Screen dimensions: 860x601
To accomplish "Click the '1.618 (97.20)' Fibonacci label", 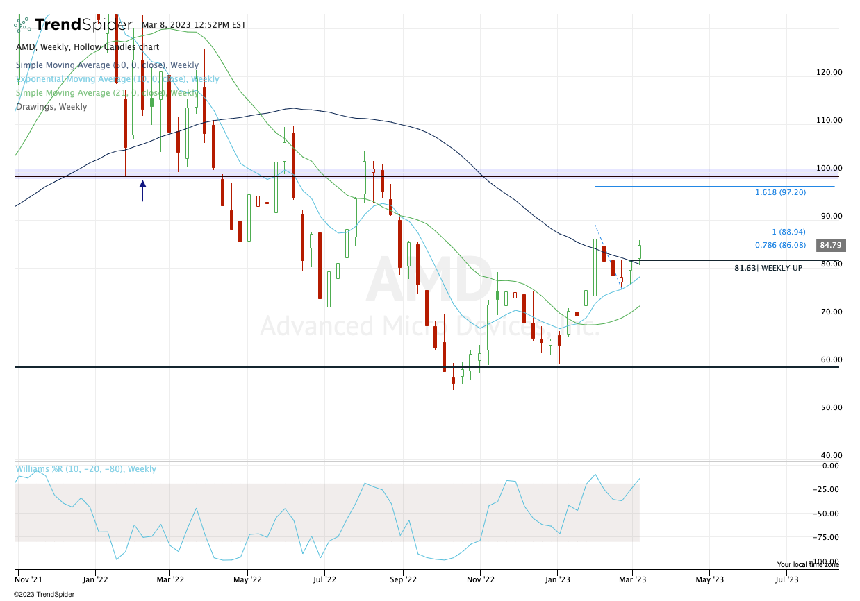I will [x=781, y=192].
